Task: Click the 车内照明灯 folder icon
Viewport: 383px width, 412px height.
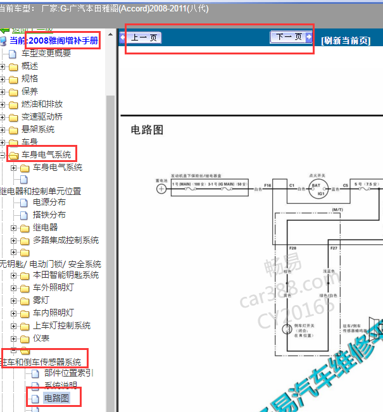Action: 25,313
